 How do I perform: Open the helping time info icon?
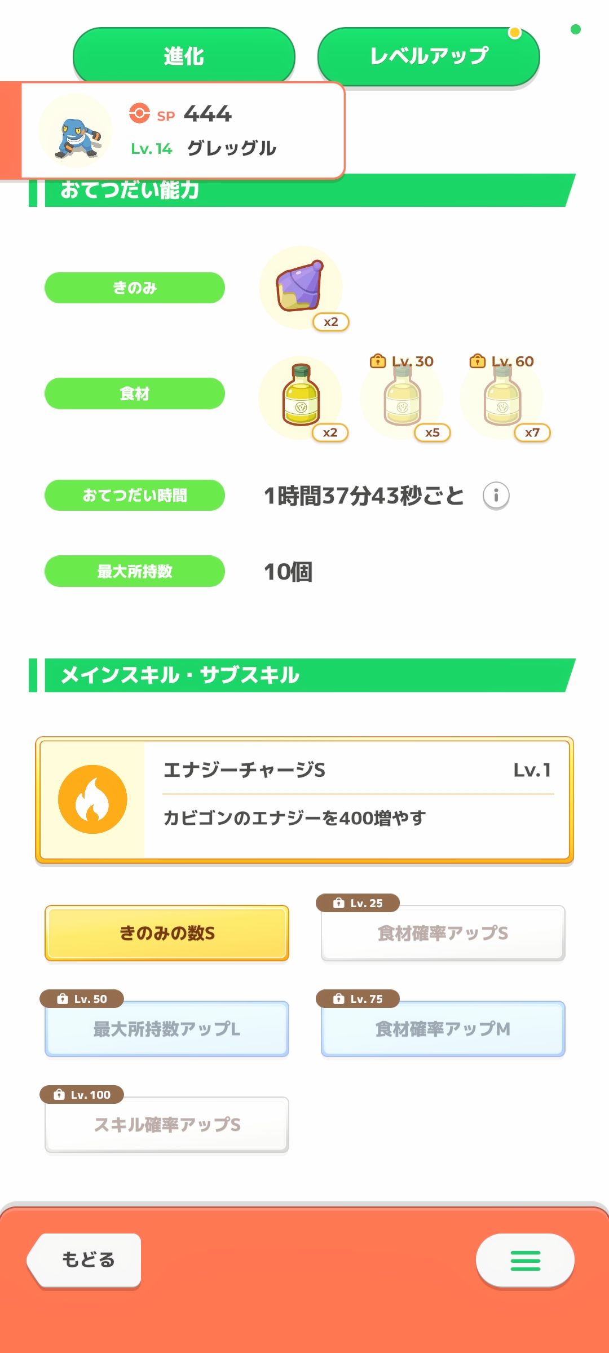coord(496,496)
